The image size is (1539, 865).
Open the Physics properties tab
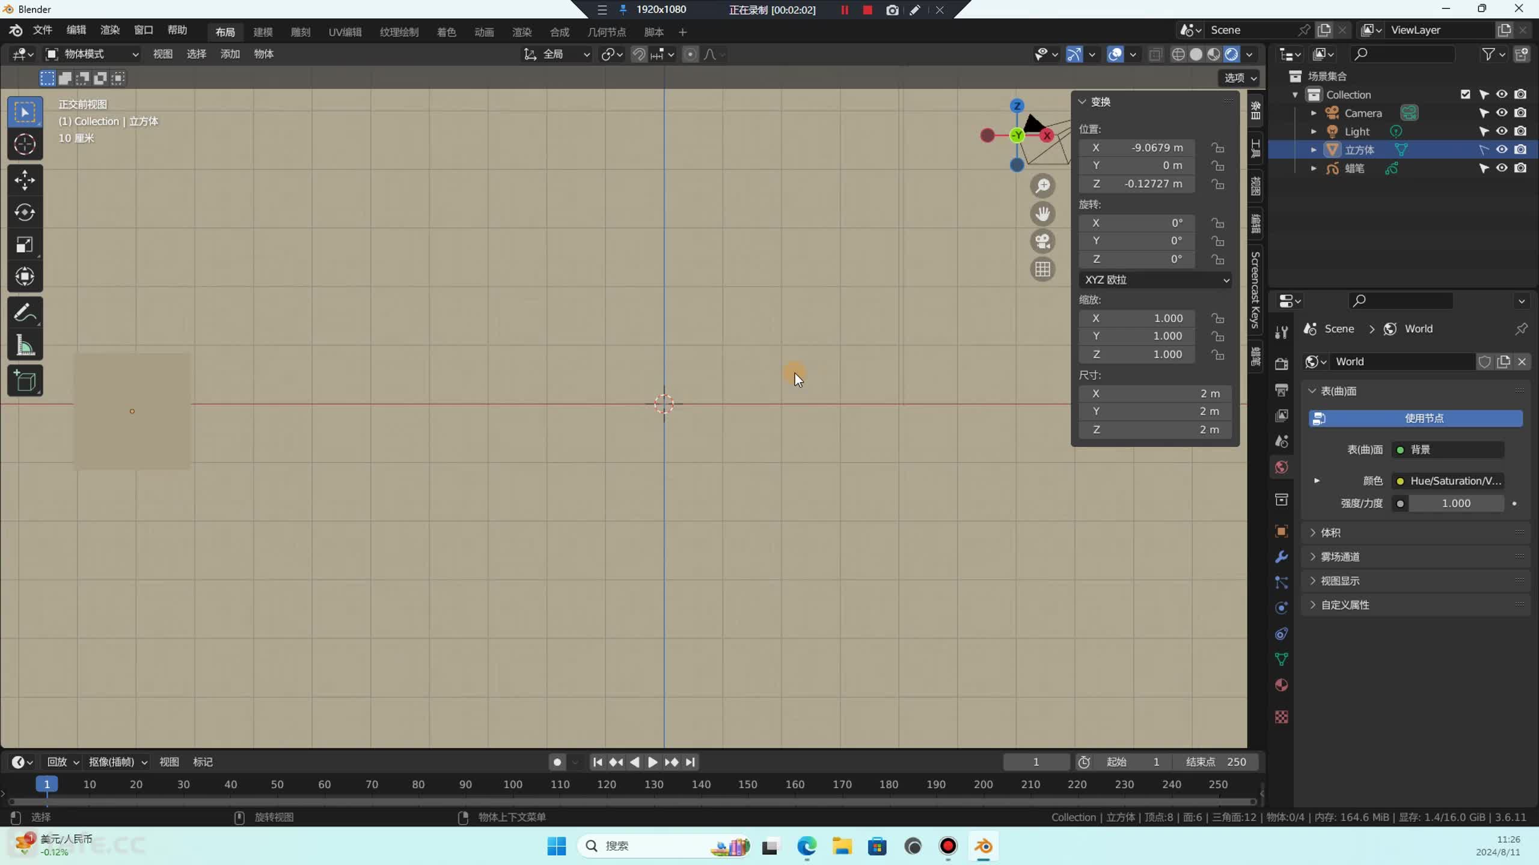pyautogui.click(x=1282, y=608)
